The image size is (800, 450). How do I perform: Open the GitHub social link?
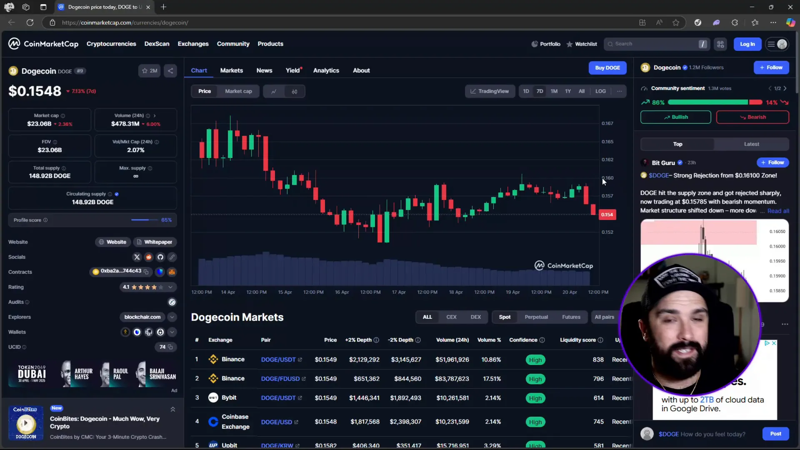(160, 257)
